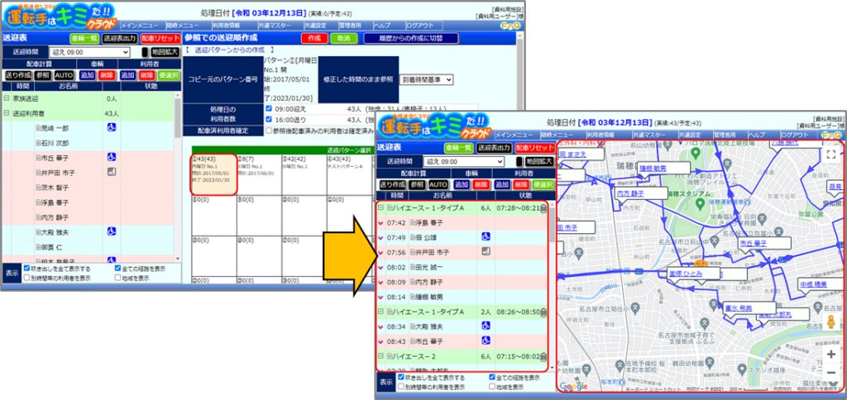Click the lock icon after 07:15~08:02
Image resolution: width=847 pixels, height=400 pixels.
coord(543,357)
